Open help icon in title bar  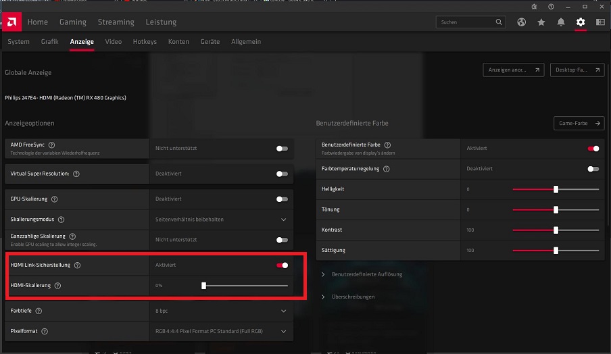551,7
